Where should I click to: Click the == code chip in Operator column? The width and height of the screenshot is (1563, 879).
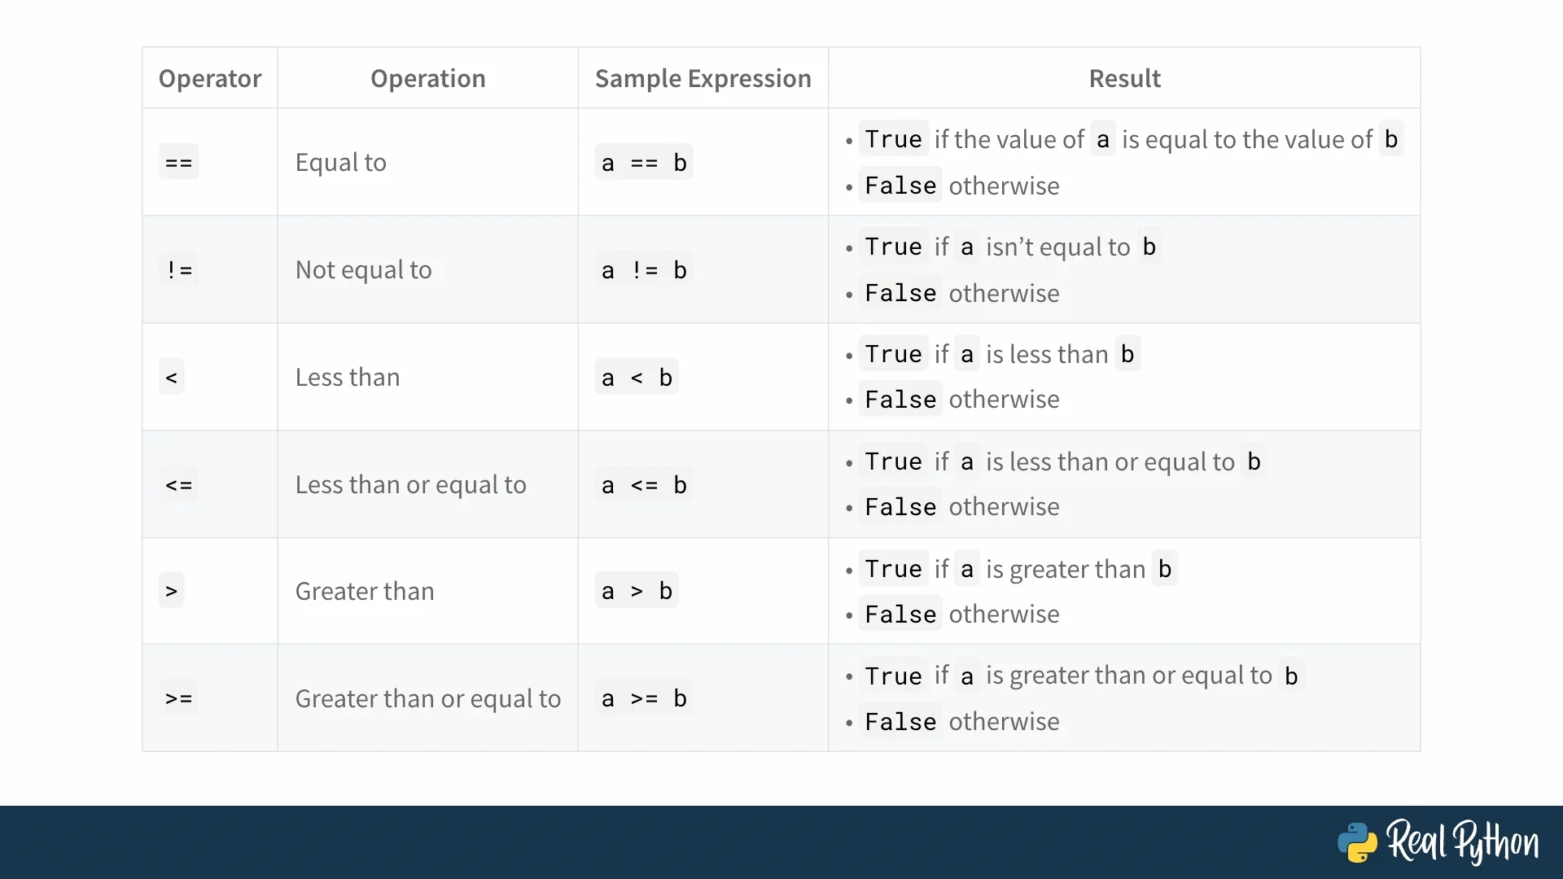click(x=178, y=163)
